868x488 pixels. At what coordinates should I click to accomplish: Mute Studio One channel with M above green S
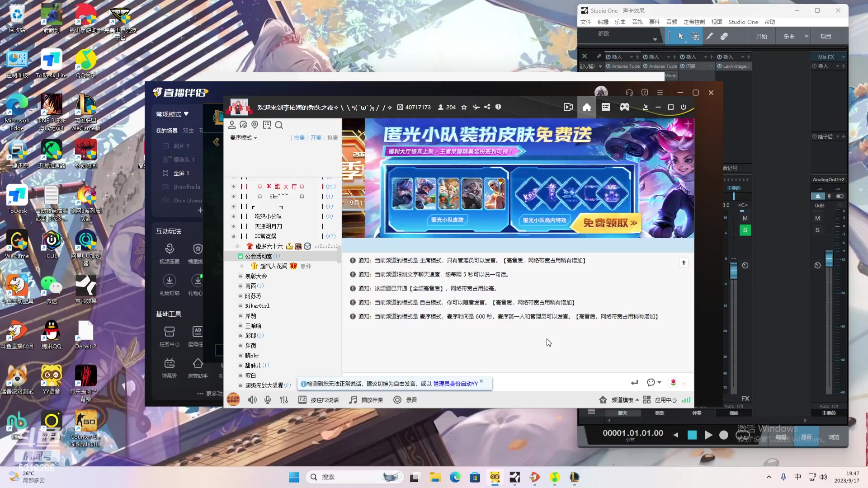click(745, 218)
